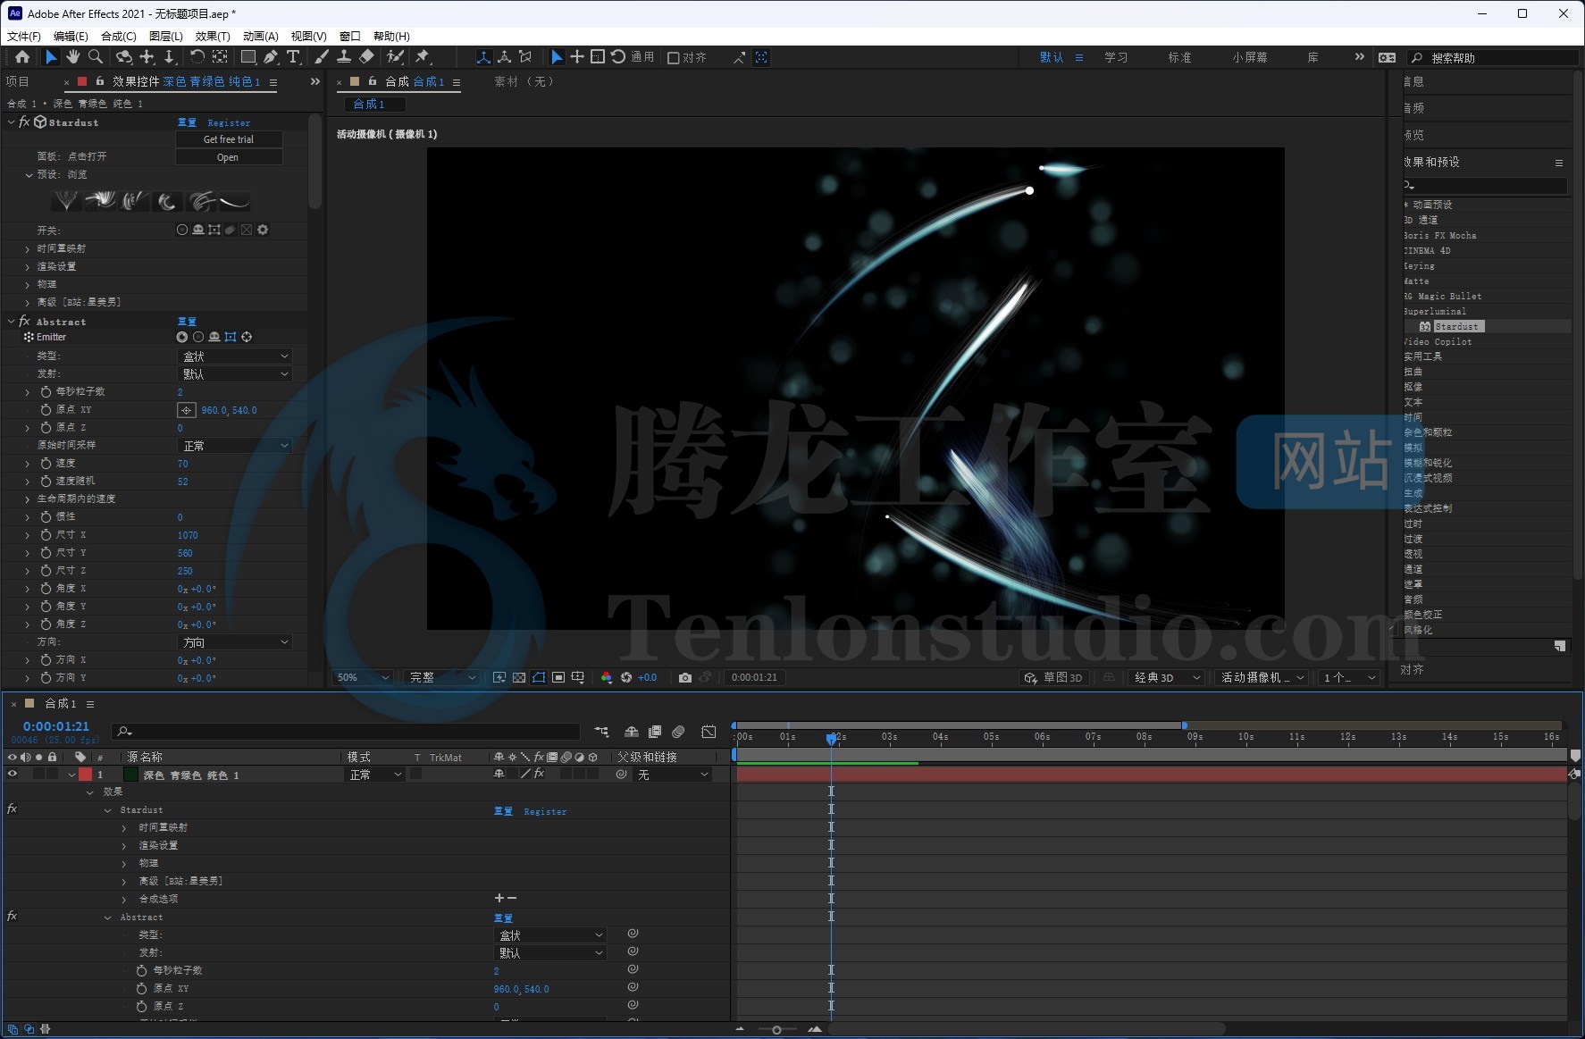Click show channel color icon in viewer
Viewport: 1585px width, 1039px height.
pyautogui.click(x=607, y=677)
